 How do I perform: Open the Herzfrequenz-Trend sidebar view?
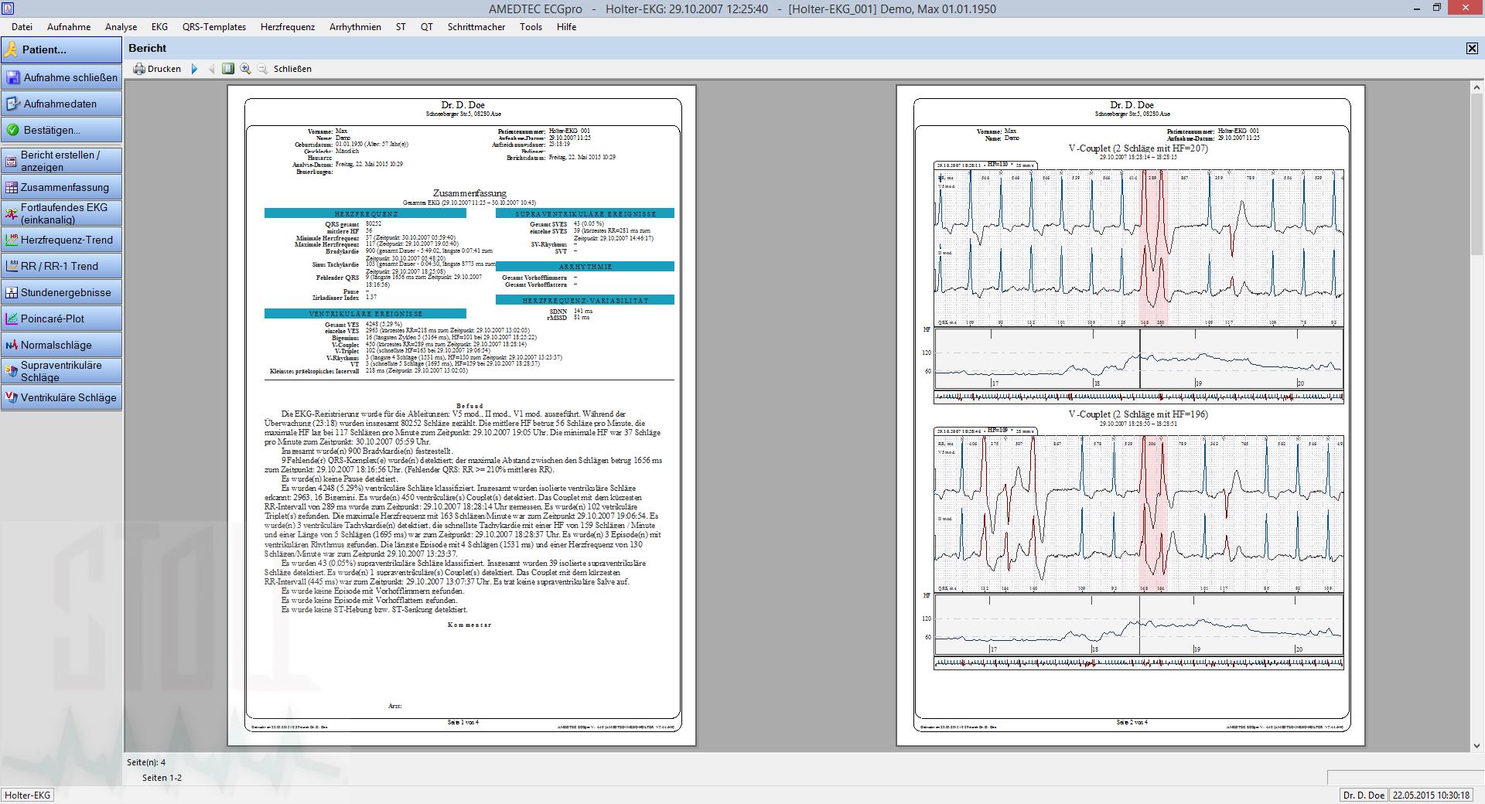[62, 240]
